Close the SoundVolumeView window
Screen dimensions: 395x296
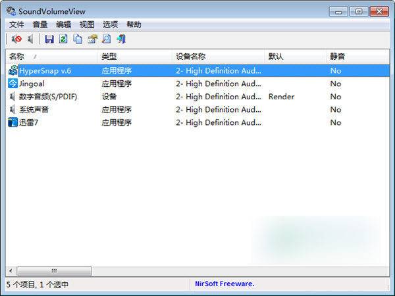point(379,12)
